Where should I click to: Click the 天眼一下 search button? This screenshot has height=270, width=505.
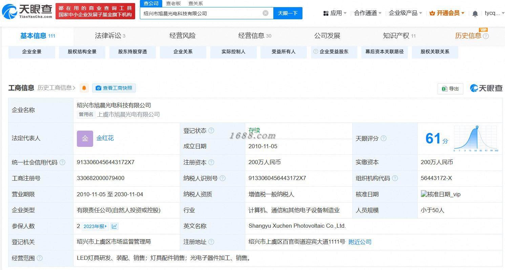click(288, 13)
